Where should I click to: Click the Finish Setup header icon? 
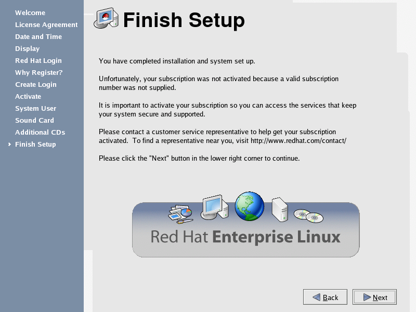[x=107, y=20]
